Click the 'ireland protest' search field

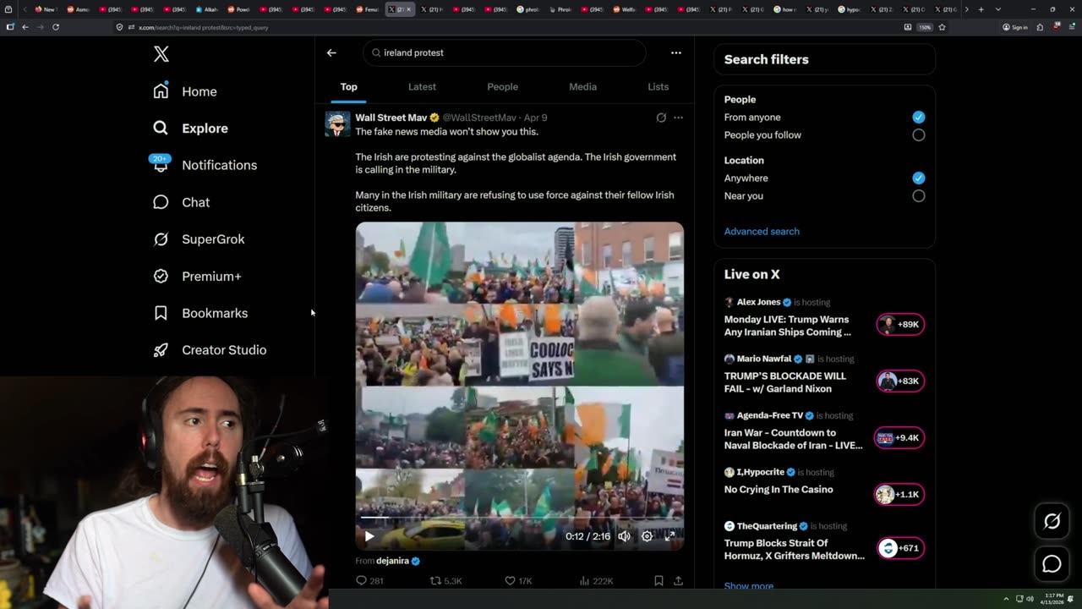coord(505,52)
